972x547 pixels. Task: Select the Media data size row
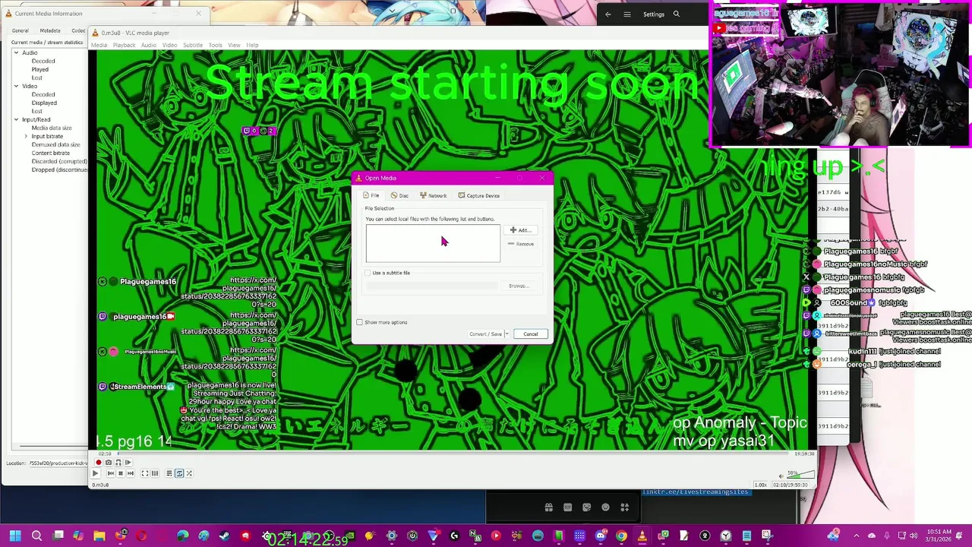click(52, 128)
